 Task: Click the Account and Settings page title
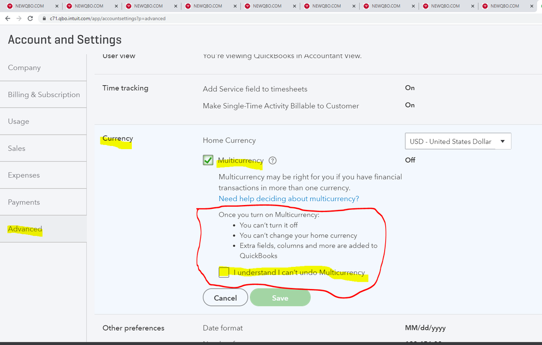[65, 40]
